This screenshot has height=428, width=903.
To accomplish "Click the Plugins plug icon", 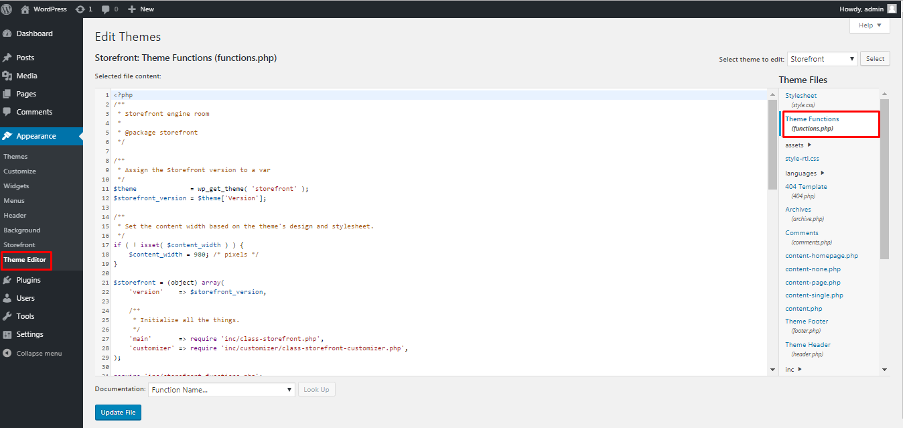I will coord(7,280).
